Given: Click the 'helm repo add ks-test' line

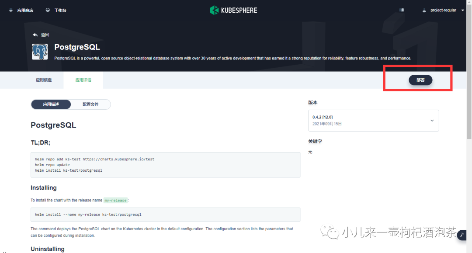Looking at the screenshot, I should click(94, 159).
